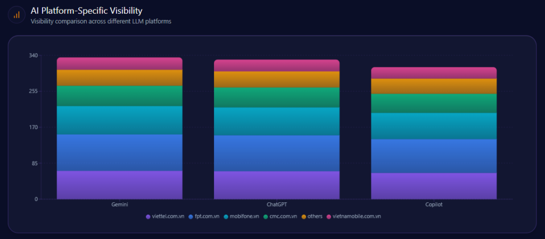
Task: Click the orange others segment in the ChatGPT bar
Action: pos(277,79)
